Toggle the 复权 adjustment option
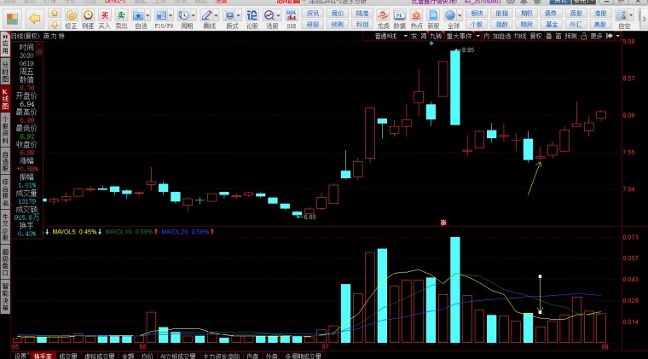Screen dimensions: 648x359 pos(535,36)
